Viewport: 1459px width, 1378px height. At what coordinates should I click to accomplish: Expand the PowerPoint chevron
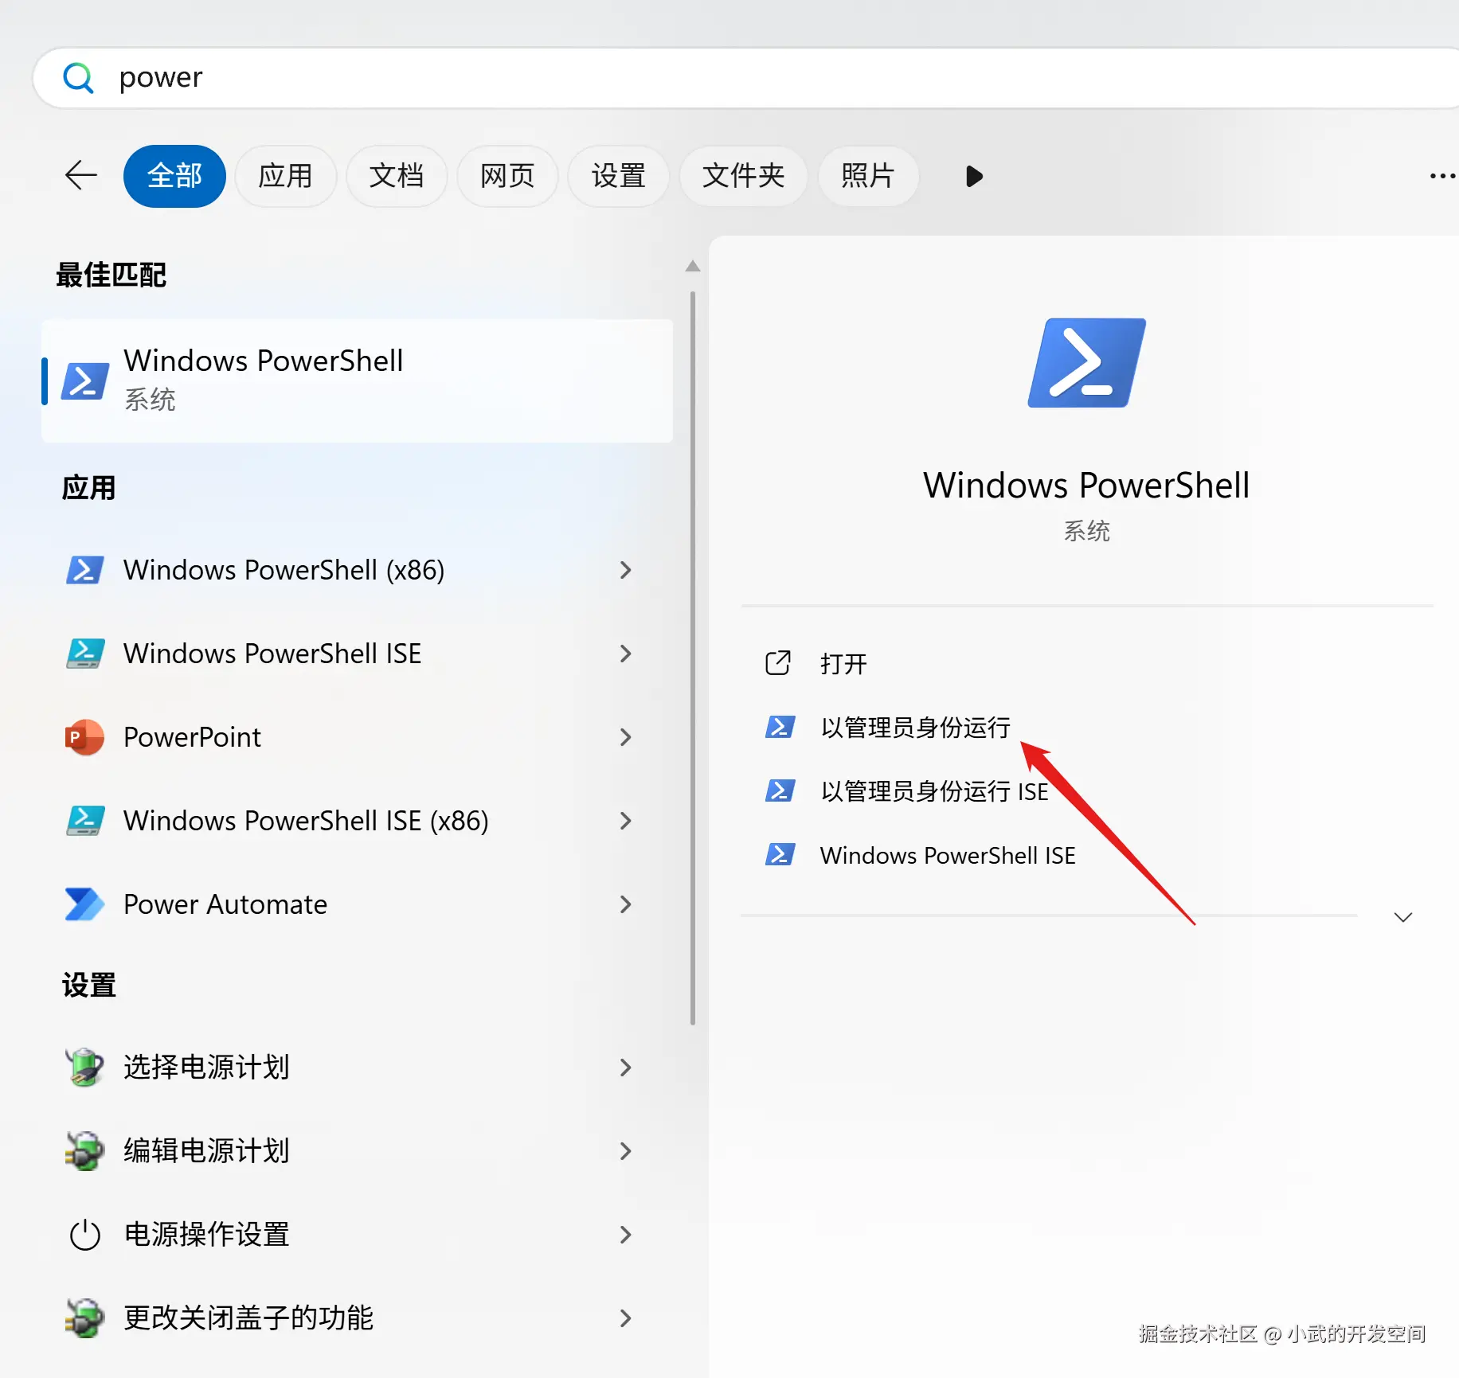coord(625,737)
